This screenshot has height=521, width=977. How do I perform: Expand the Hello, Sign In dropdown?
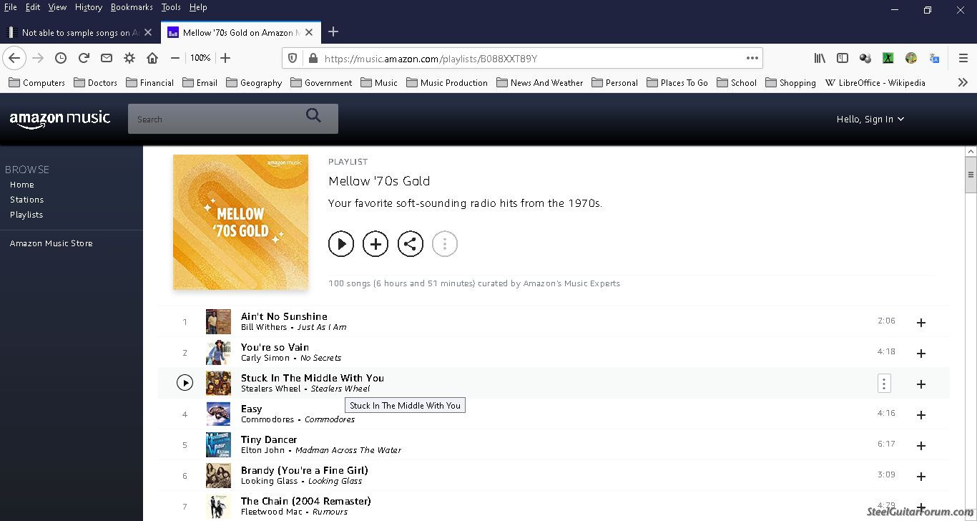click(x=870, y=120)
